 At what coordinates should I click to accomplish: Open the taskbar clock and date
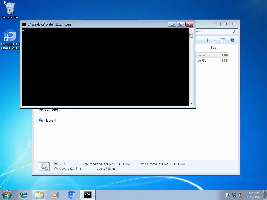click(x=254, y=195)
